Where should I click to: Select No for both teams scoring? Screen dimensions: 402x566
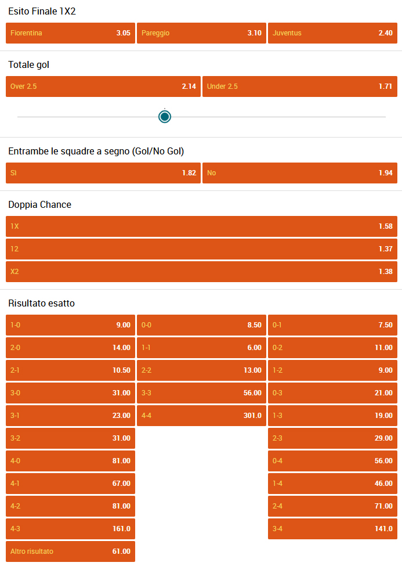pyautogui.click(x=300, y=173)
